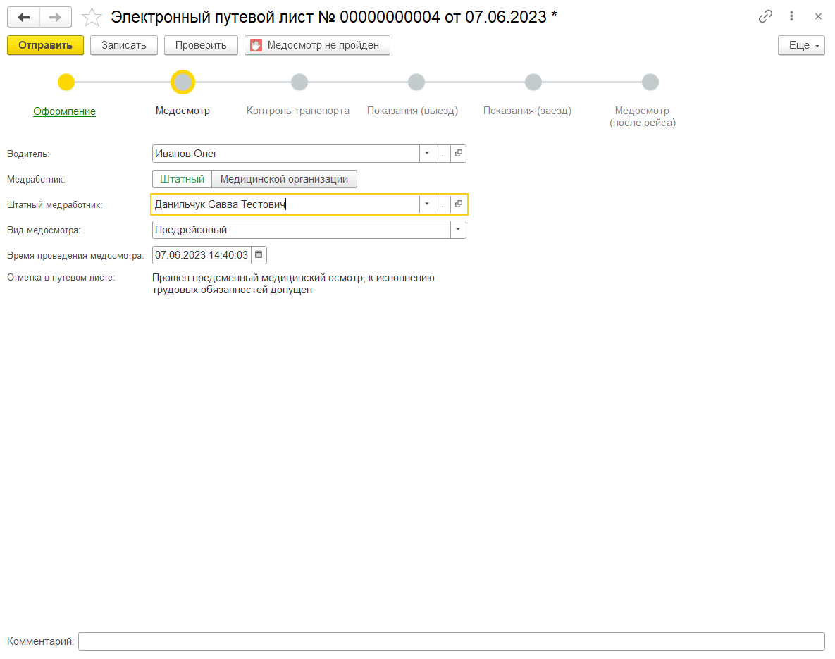Expand the Штатный медработник dropdown list
The image size is (835, 659).
click(x=427, y=204)
